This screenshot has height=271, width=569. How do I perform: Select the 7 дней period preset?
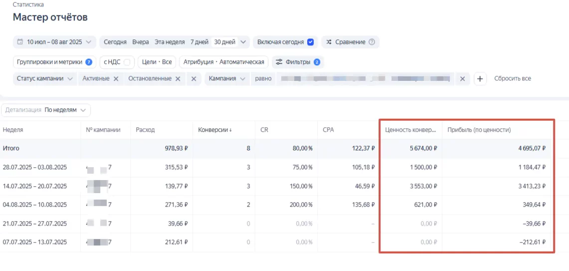[x=199, y=42]
